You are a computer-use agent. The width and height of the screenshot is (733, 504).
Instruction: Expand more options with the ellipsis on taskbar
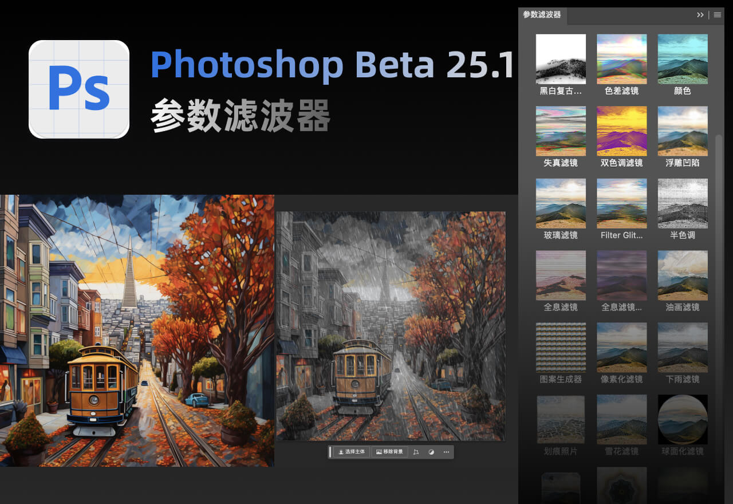[x=446, y=452]
